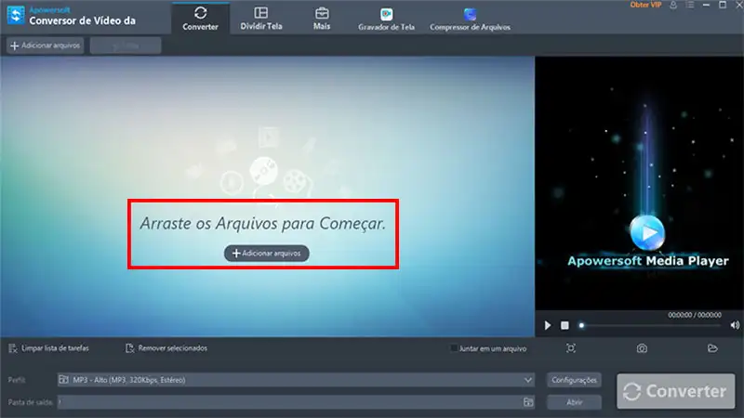Select the Converter tab

(200, 19)
